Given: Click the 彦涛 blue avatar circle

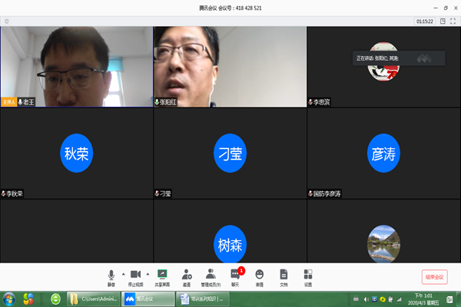Looking at the screenshot, I should 383,153.
